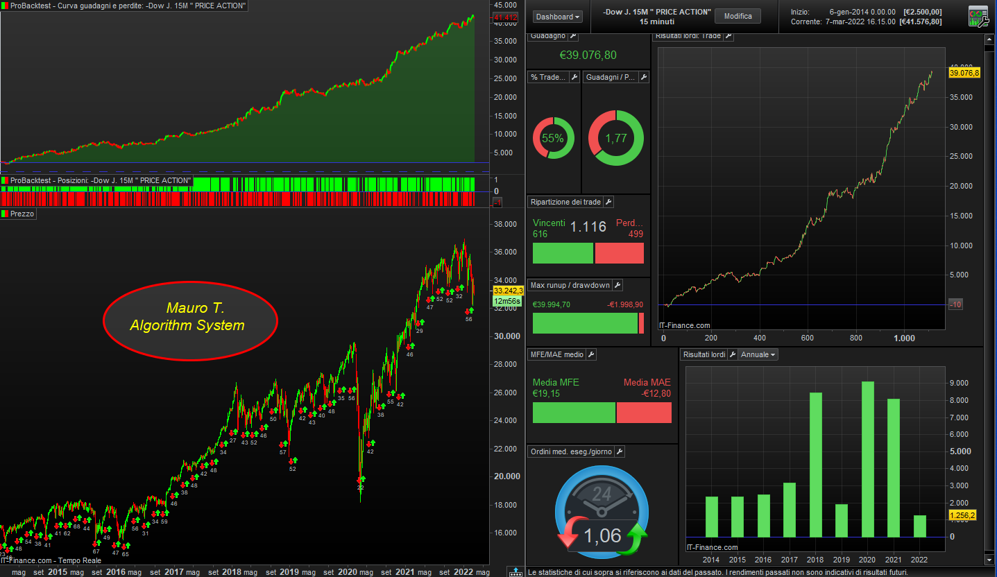Click the 2022 bar in annual results chart
The height and width of the screenshot is (577, 997).
click(920, 526)
